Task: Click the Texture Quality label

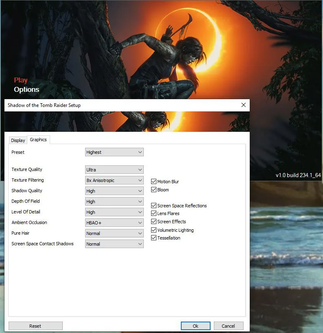Action: [27, 169]
